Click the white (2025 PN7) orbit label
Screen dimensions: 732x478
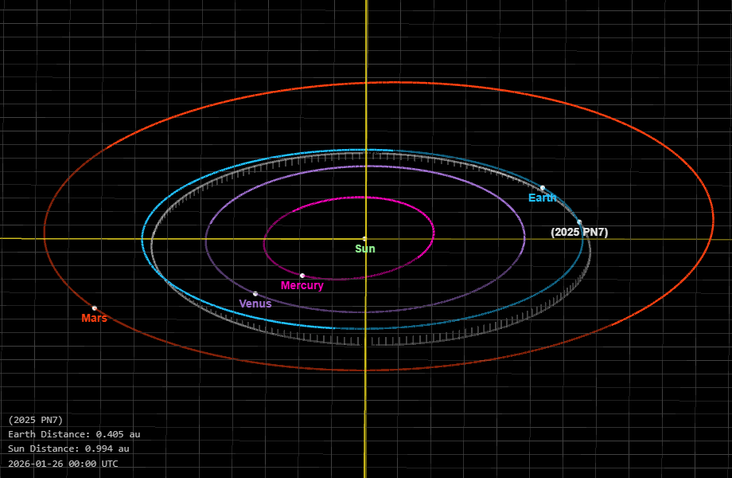(x=579, y=233)
